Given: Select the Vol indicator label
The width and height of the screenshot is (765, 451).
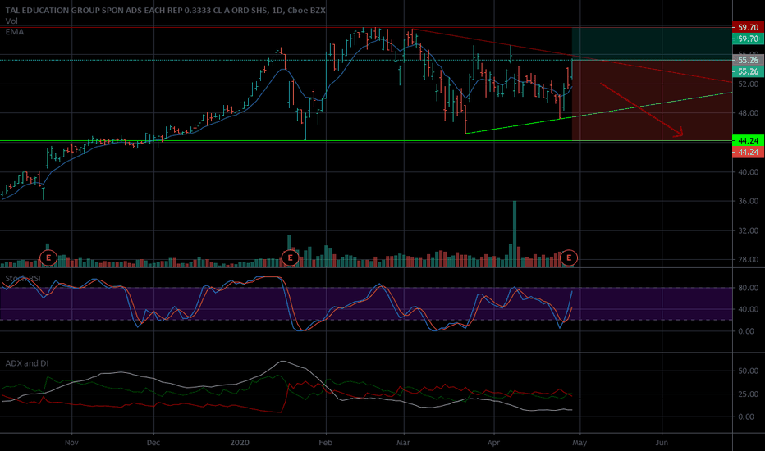Looking at the screenshot, I should [x=11, y=21].
